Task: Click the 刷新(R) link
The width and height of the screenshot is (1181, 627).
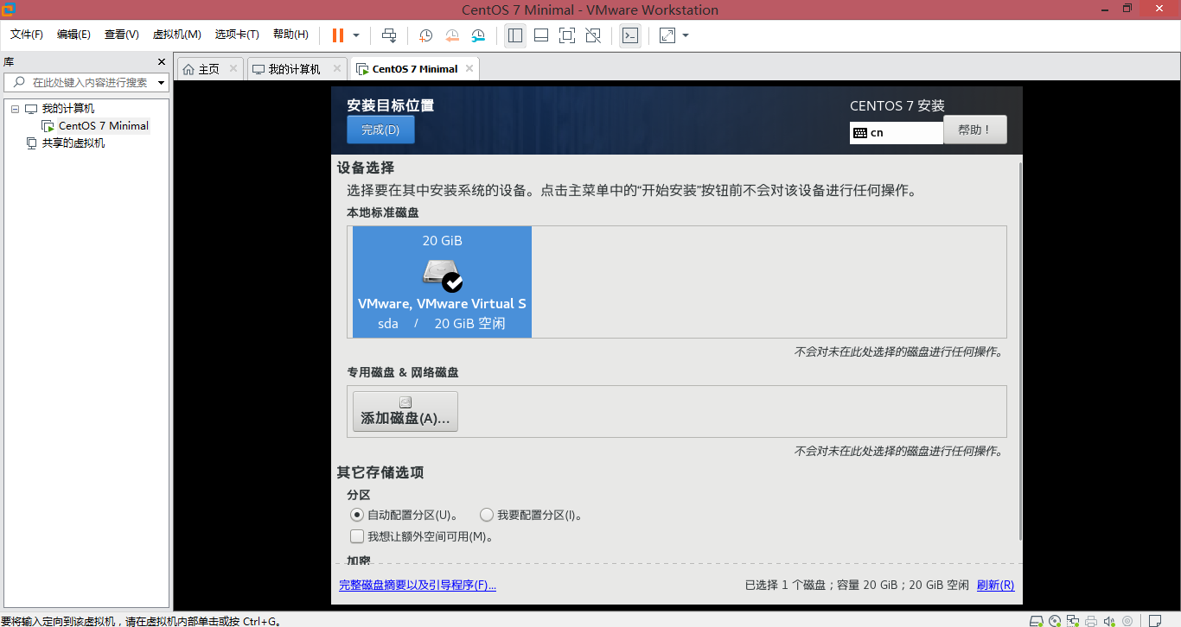Action: tap(995, 585)
